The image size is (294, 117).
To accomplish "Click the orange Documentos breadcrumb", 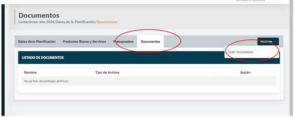I will tap(107, 22).
